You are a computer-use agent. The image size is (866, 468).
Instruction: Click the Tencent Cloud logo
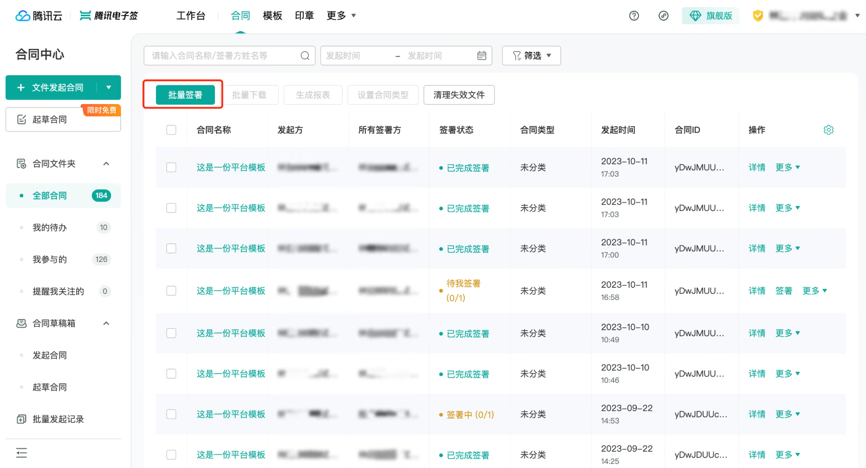click(x=39, y=16)
